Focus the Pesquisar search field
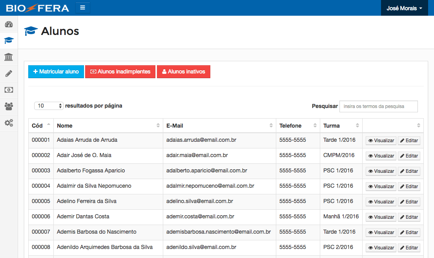 click(378, 106)
